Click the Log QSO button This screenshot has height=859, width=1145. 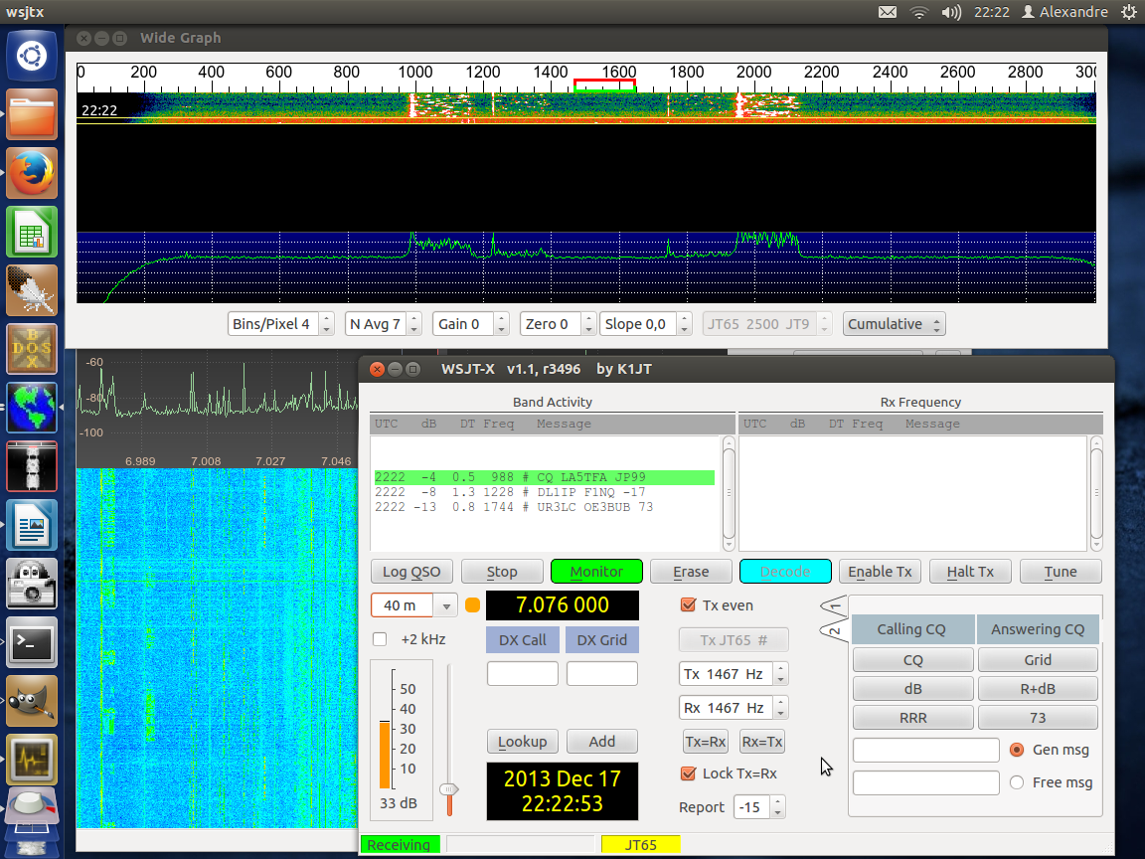coord(411,572)
